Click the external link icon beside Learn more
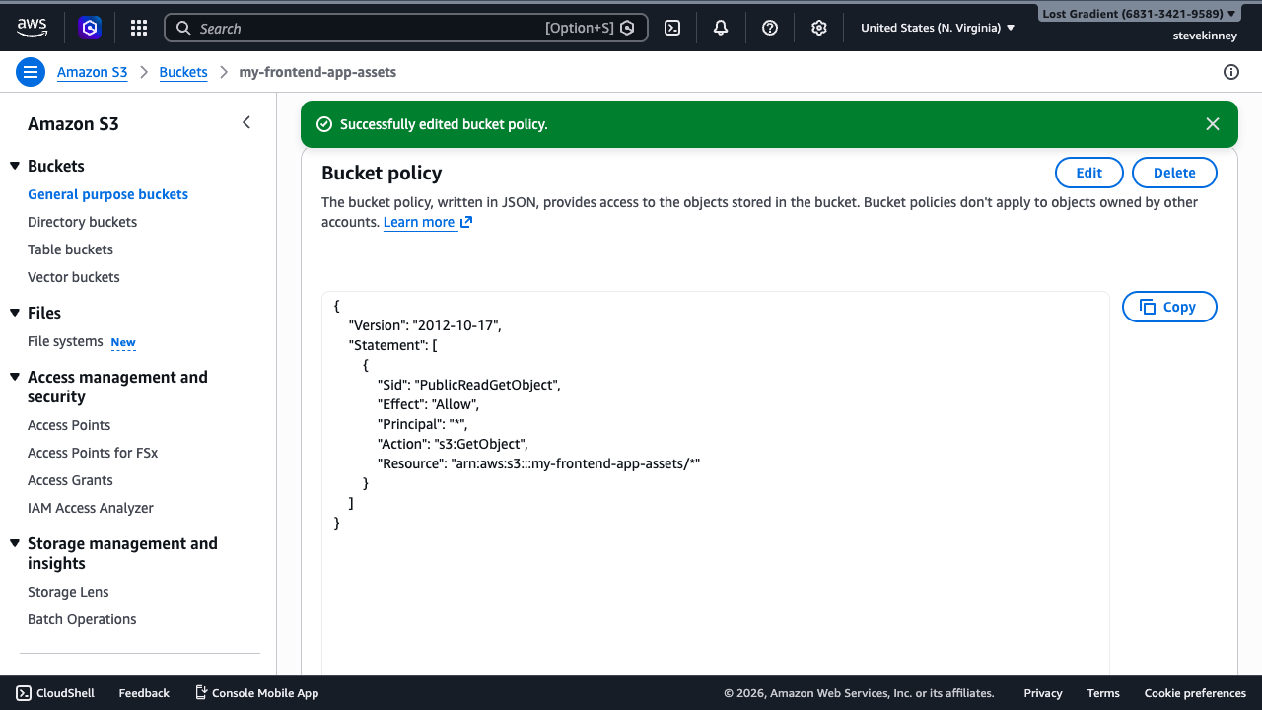1262x710 pixels. coord(466,222)
